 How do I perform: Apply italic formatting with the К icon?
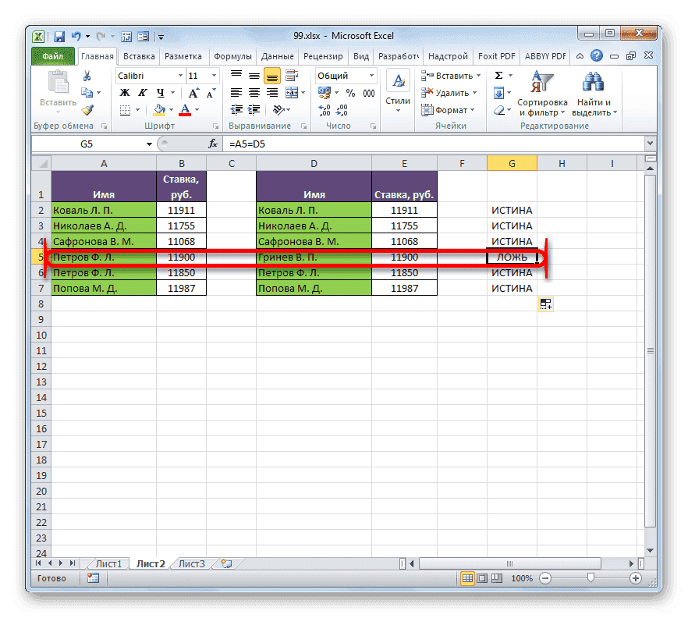click(x=142, y=91)
